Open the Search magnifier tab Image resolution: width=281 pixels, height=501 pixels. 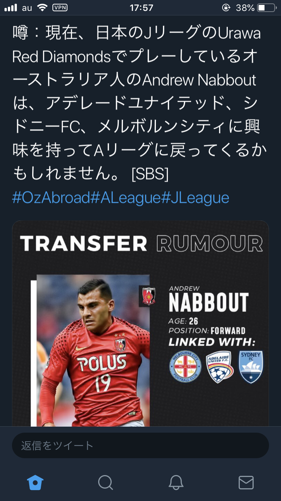point(105,482)
